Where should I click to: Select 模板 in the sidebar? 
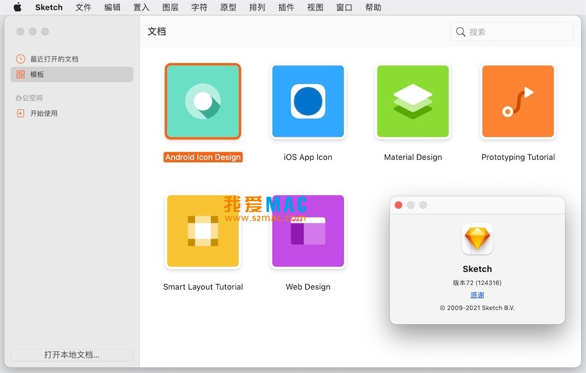pyautogui.click(x=72, y=75)
